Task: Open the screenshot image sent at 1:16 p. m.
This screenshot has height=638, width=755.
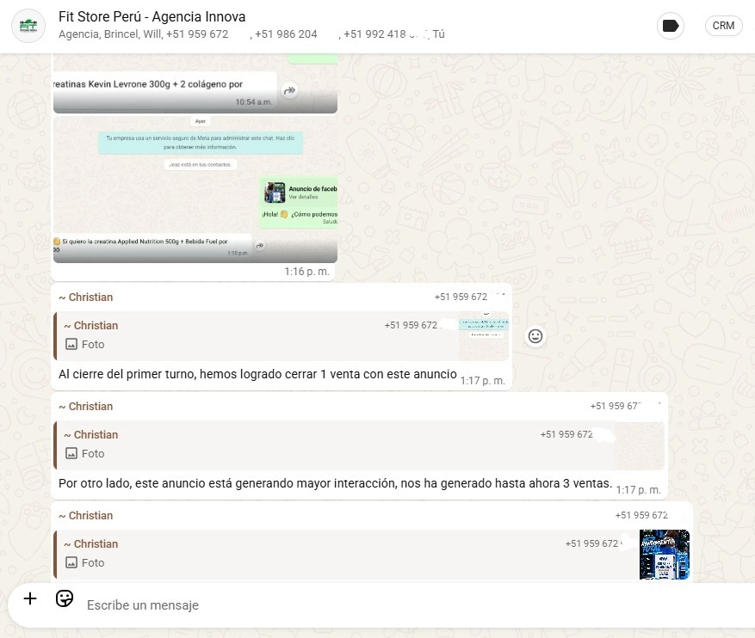Action: point(195,189)
